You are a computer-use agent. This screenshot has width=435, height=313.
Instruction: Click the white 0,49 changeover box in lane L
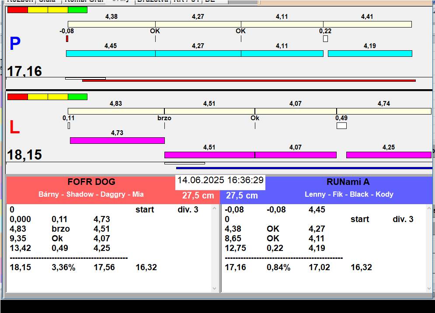coord(341,126)
